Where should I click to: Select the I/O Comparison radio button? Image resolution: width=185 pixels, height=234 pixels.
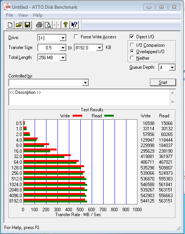(132, 45)
